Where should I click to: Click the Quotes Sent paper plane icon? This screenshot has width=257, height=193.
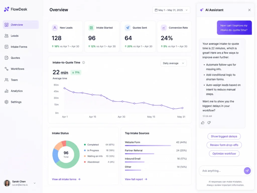coord(128,28)
